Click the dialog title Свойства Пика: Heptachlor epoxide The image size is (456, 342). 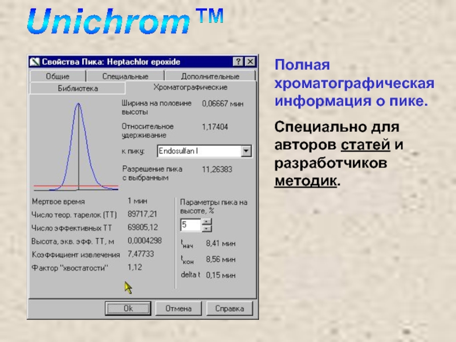point(111,62)
